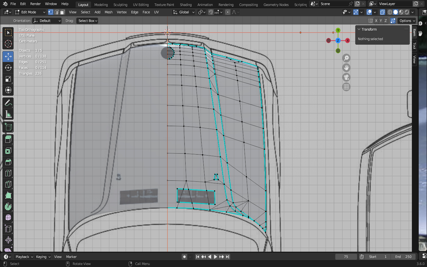Switch to vertex select mode
The image size is (427, 267).
point(51,12)
